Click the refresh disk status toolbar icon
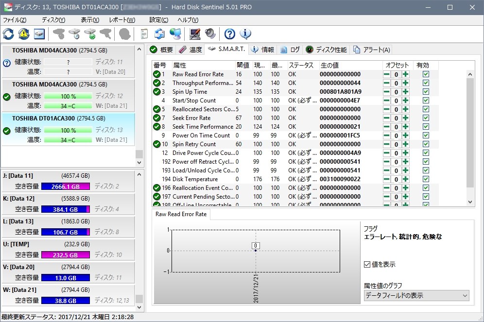This screenshot has width=484, height=322. [8, 34]
